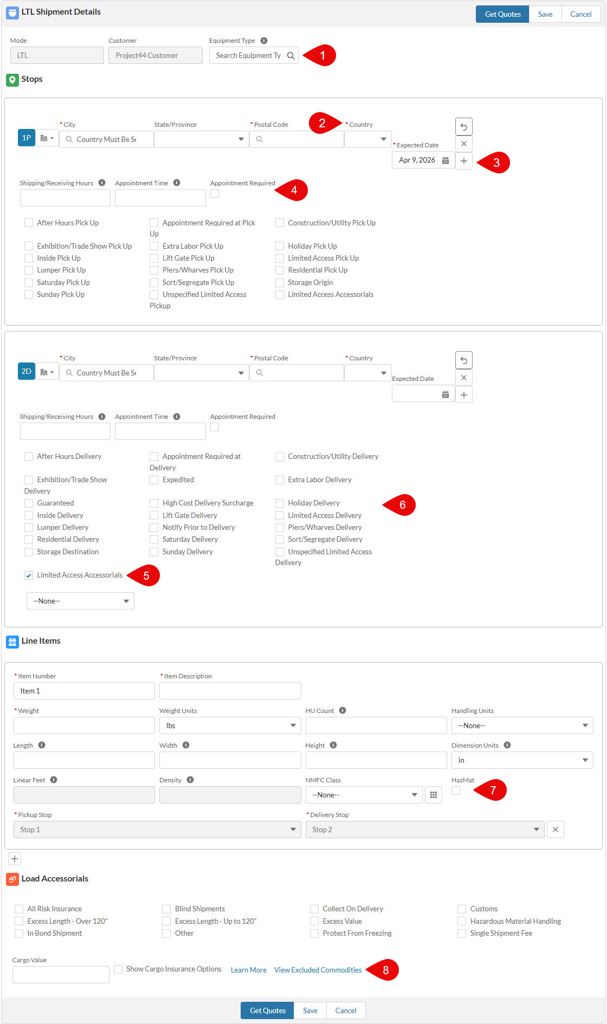The width and height of the screenshot is (607, 1024).
Task: Click the top Save button
Action: 545,14
